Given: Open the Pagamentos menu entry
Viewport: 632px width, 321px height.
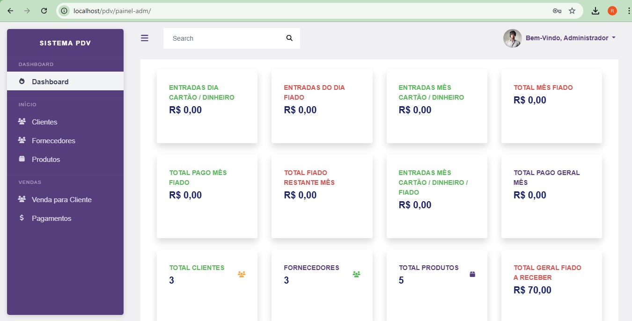Looking at the screenshot, I should (x=51, y=218).
